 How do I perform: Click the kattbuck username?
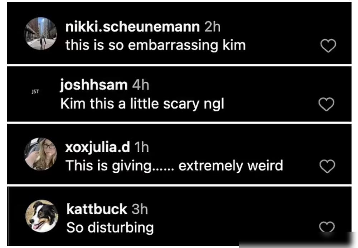[97, 209]
